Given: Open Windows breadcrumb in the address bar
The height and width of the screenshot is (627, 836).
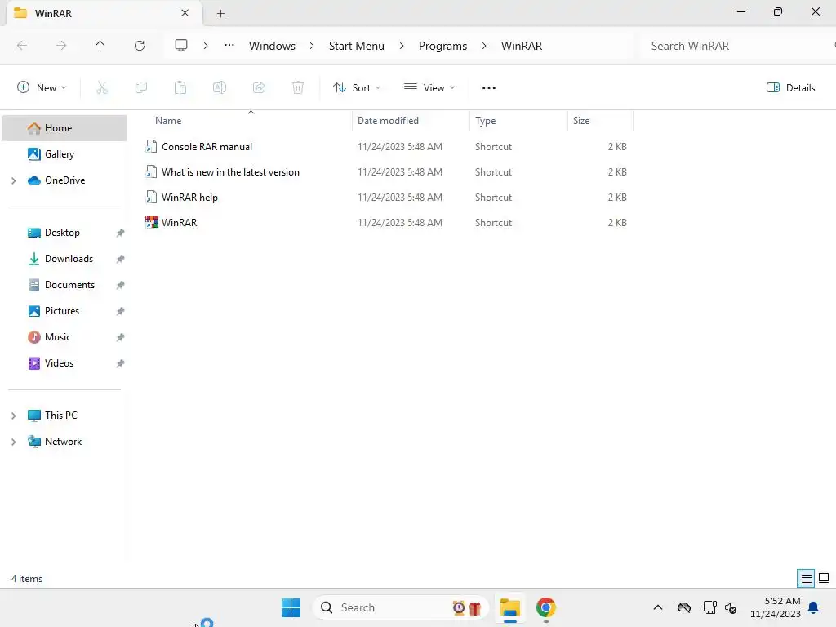Looking at the screenshot, I should 272,46.
